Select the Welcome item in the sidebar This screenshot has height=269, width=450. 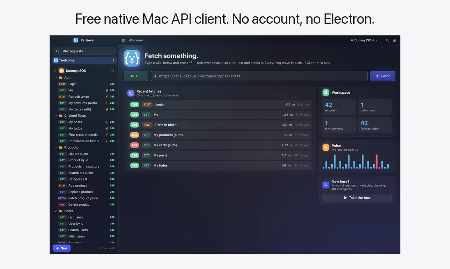point(84,61)
